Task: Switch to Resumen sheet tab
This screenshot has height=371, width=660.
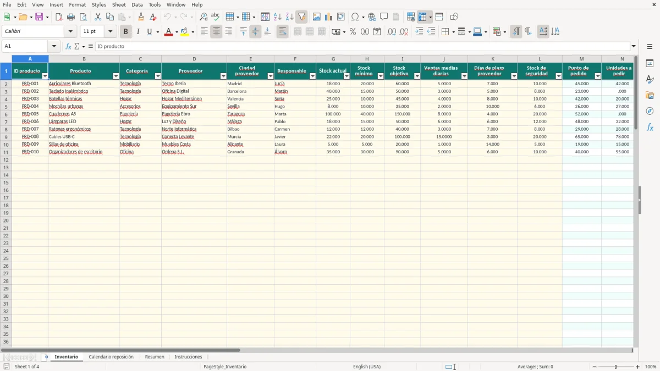Action: [x=155, y=357]
